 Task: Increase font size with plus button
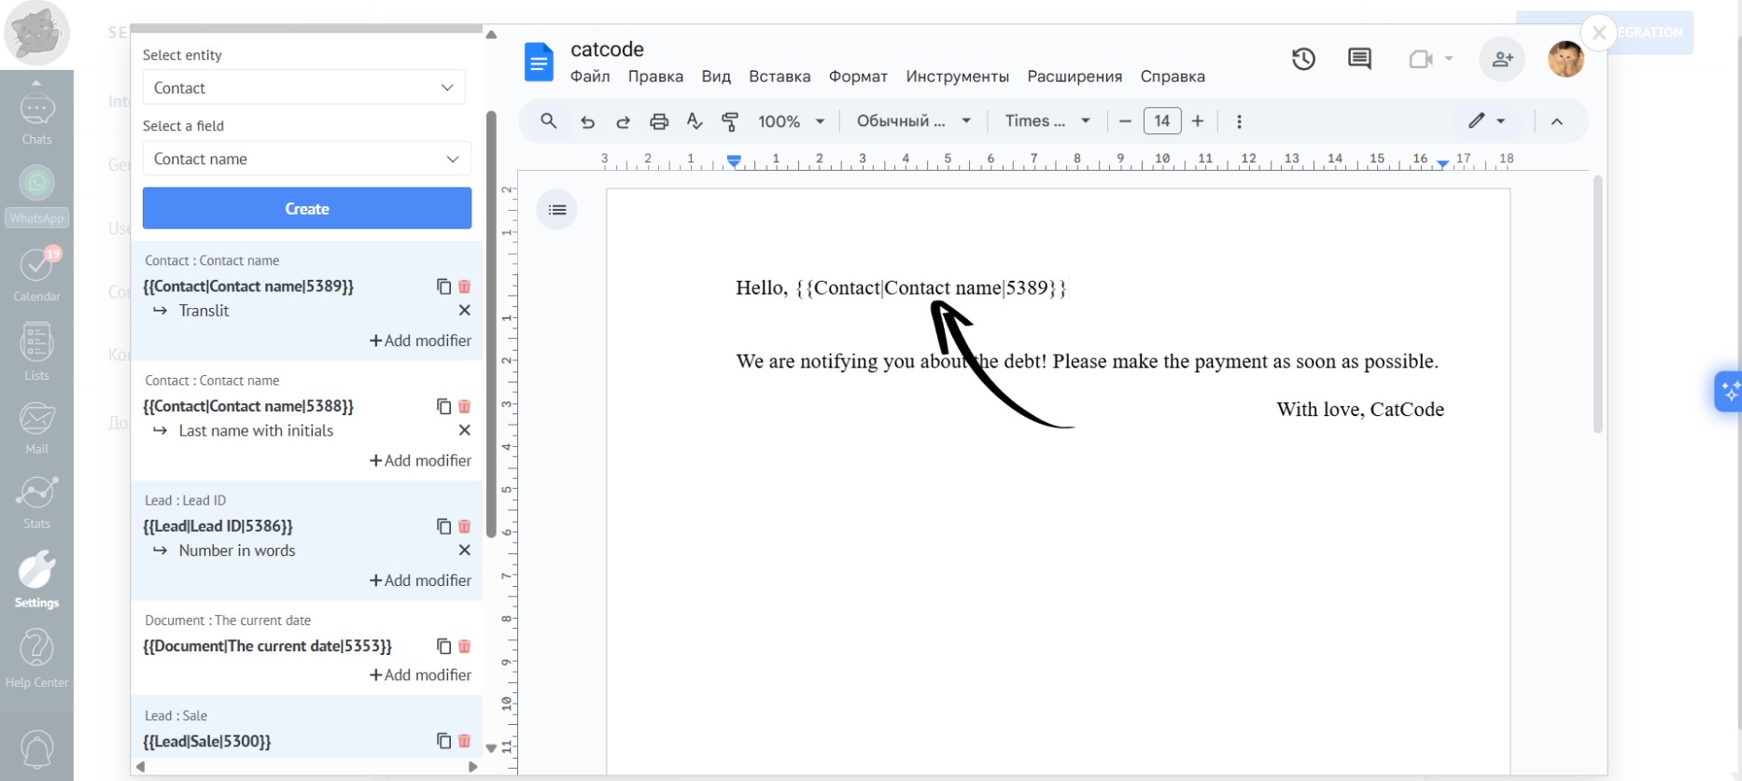(x=1198, y=121)
